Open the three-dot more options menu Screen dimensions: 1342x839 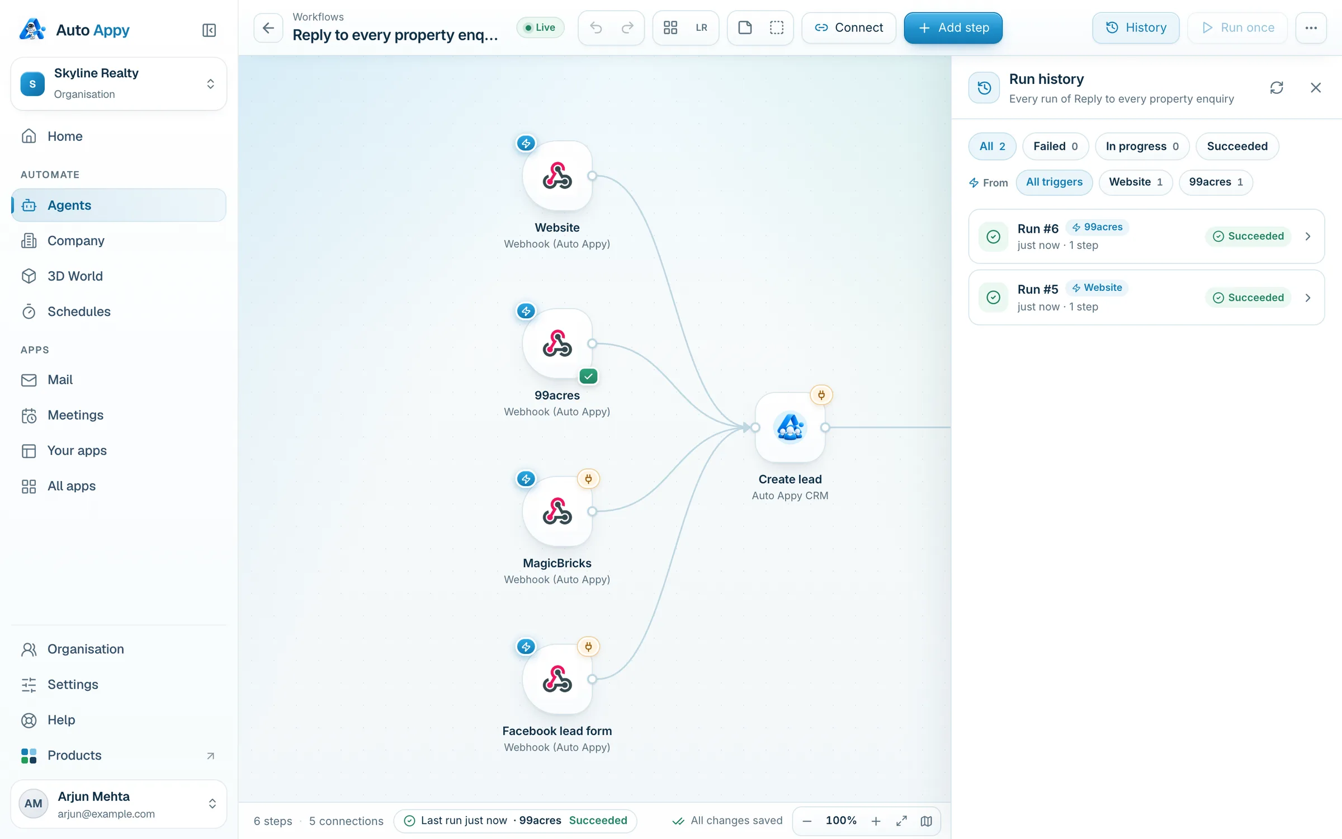1311,27
